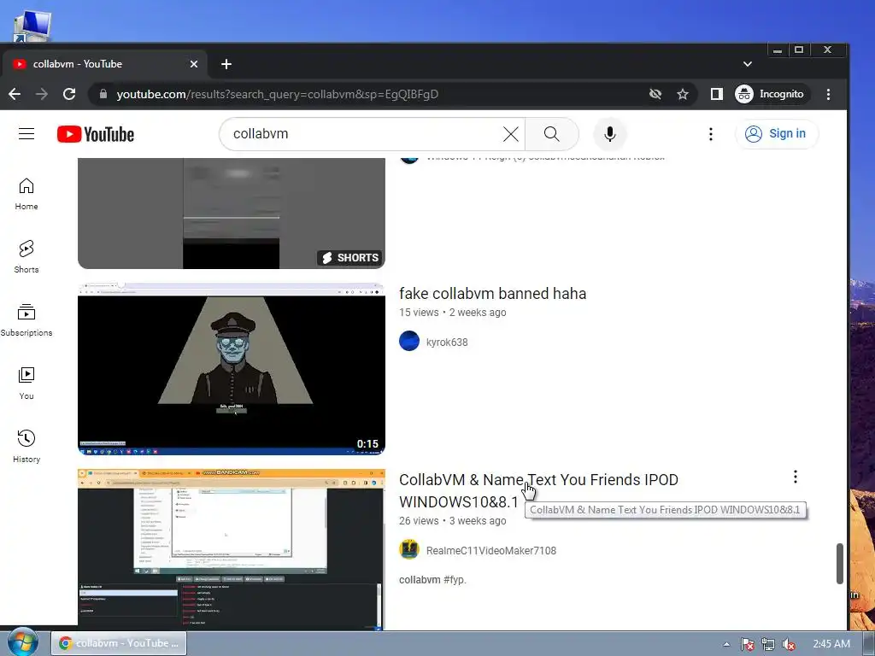This screenshot has height=656, width=875.
Task: Open the CollabVM & Name Text thumbnail
Action: tap(231, 549)
